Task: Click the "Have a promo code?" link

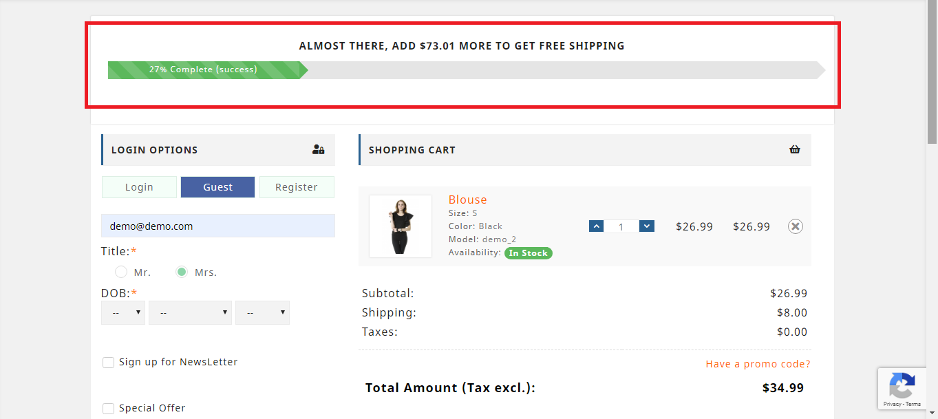Action: pos(758,364)
